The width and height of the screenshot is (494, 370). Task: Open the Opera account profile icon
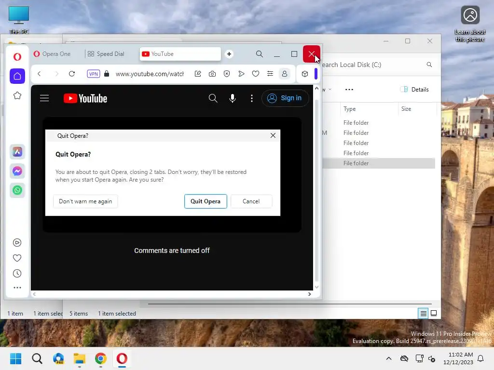point(285,74)
